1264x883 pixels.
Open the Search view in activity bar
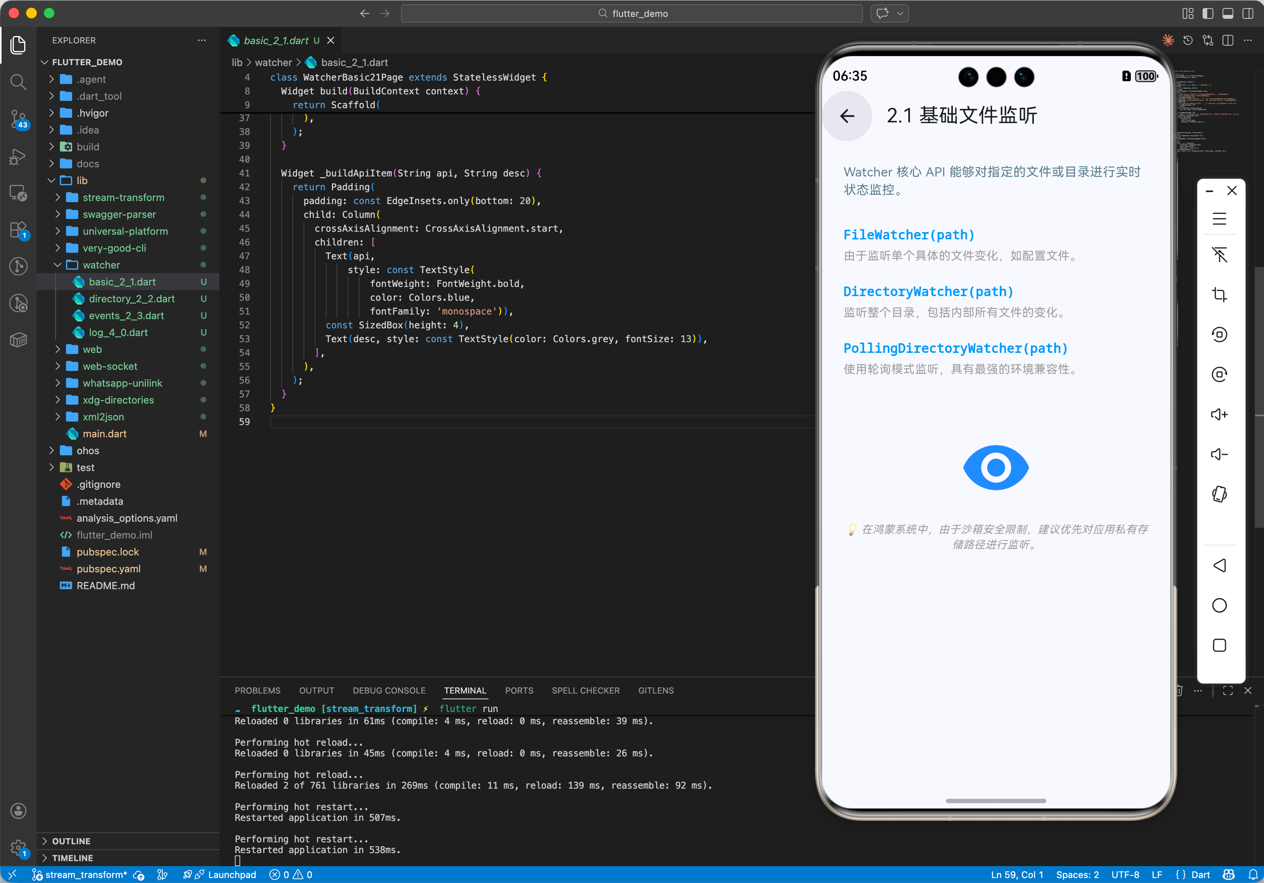[x=18, y=82]
